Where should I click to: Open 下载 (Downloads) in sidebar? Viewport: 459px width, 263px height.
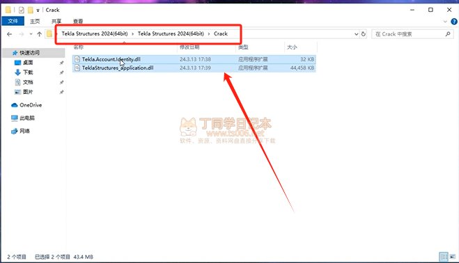pos(28,72)
